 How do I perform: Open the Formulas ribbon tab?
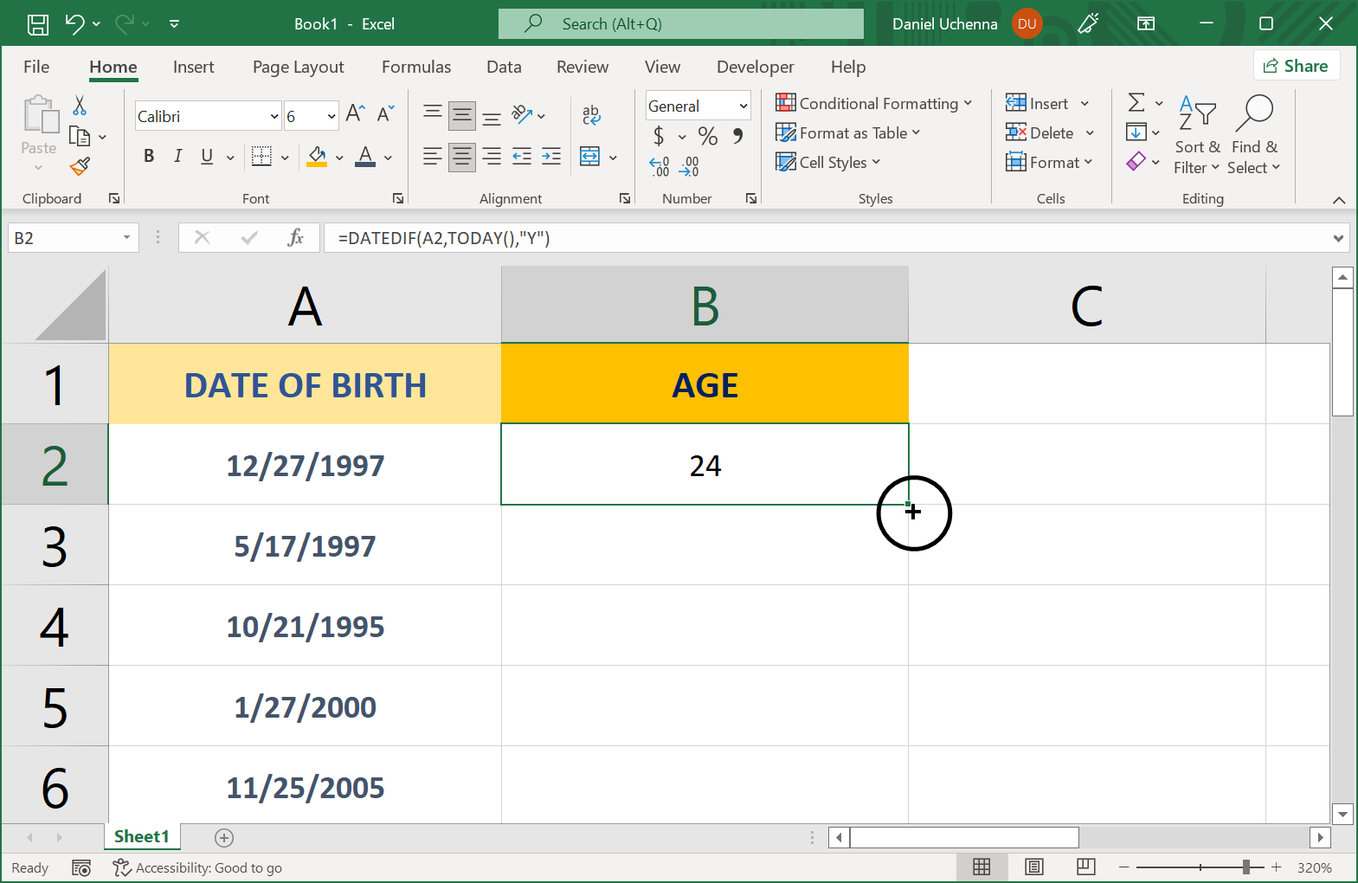(x=416, y=67)
